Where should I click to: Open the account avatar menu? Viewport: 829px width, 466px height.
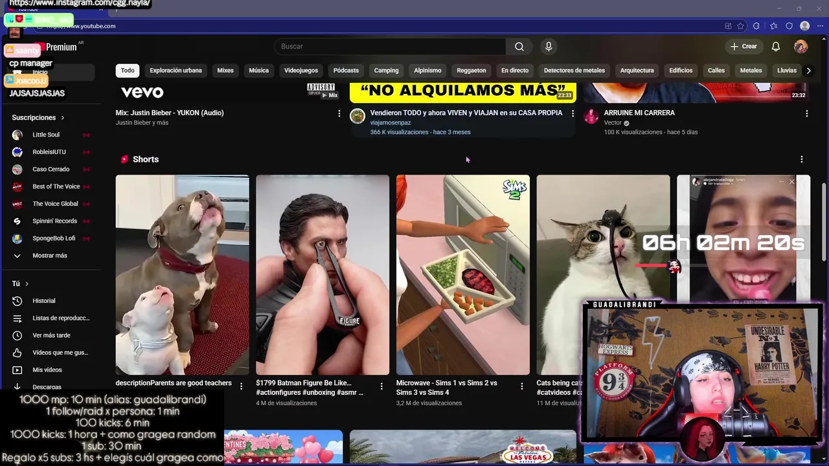click(x=801, y=47)
